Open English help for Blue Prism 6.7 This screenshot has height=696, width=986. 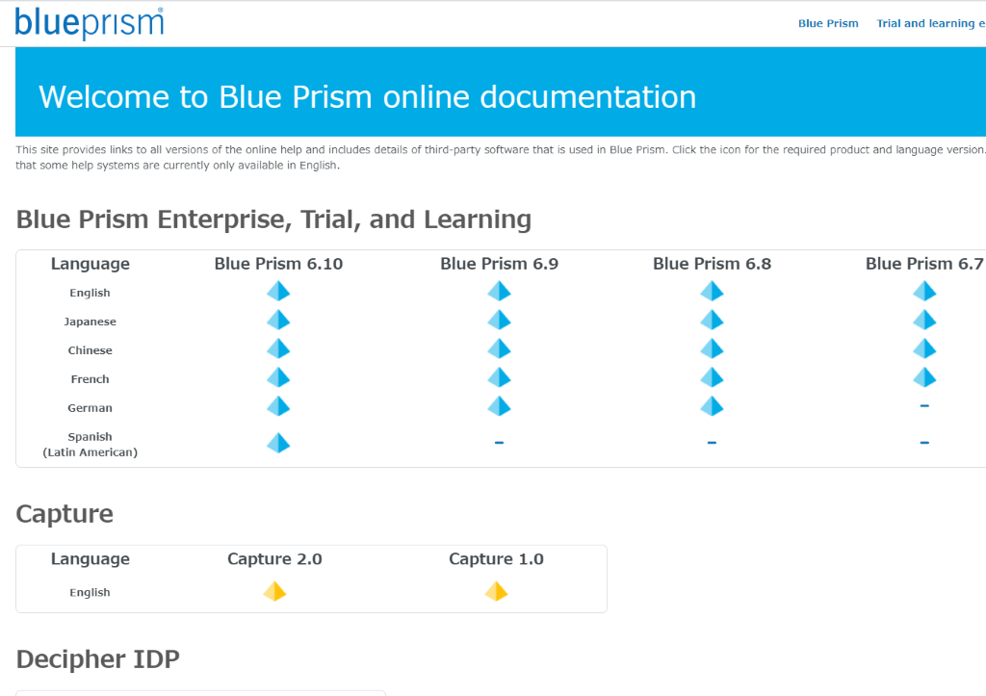tap(924, 292)
